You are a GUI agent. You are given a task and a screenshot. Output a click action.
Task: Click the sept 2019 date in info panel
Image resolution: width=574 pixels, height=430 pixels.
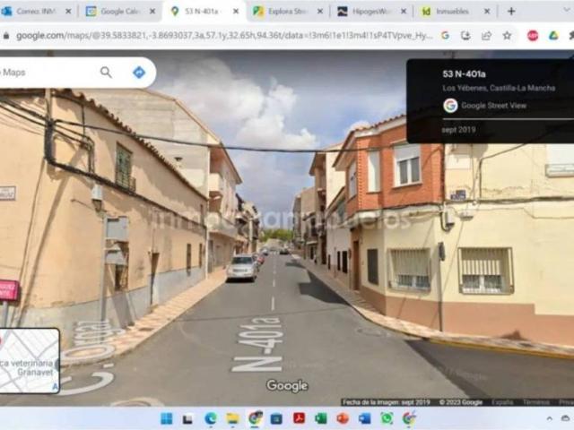click(x=458, y=130)
